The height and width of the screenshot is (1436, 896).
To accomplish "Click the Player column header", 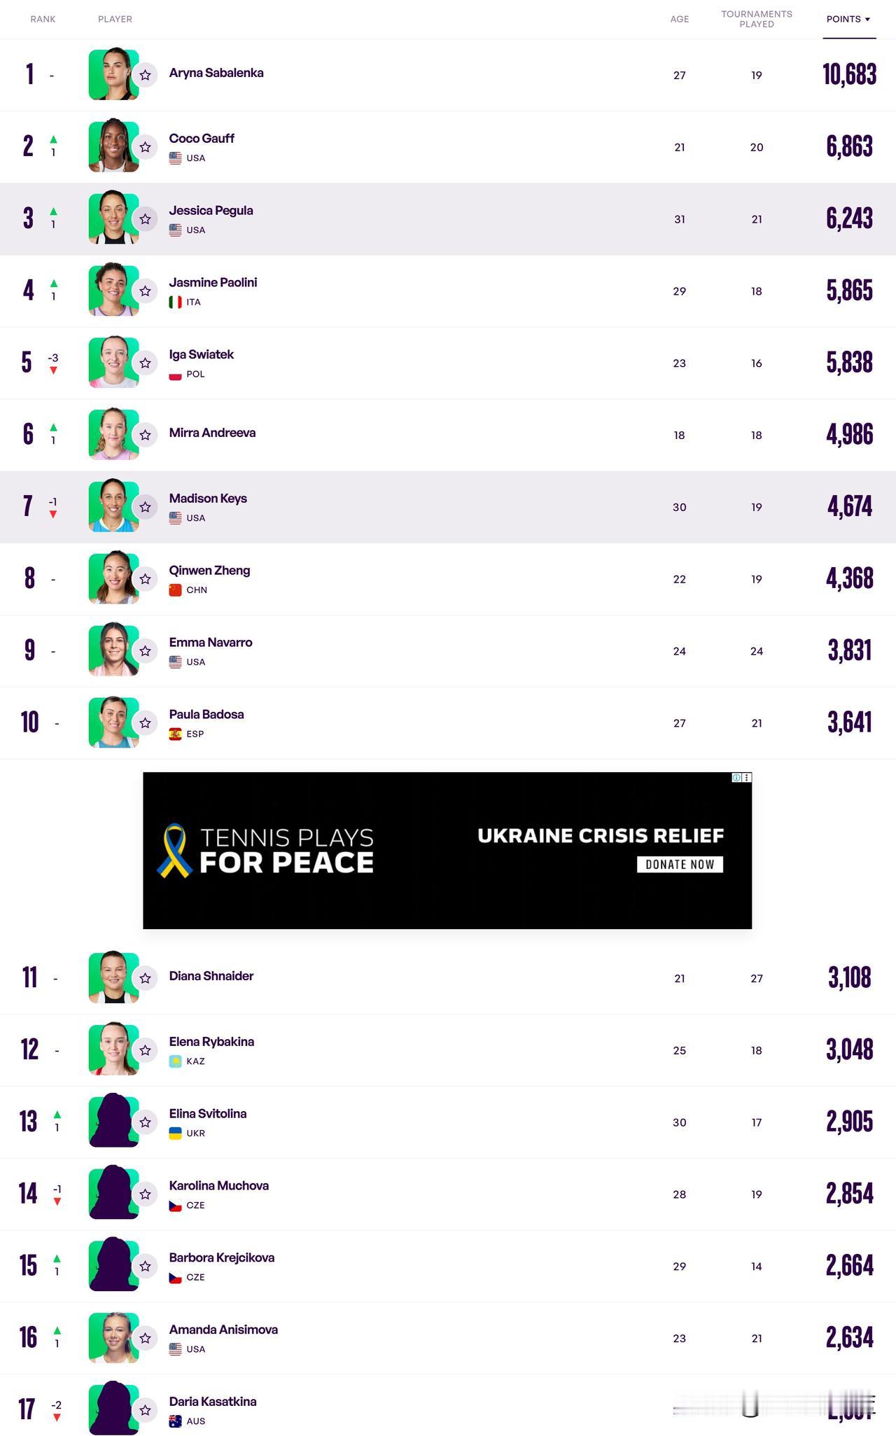I will [x=115, y=19].
